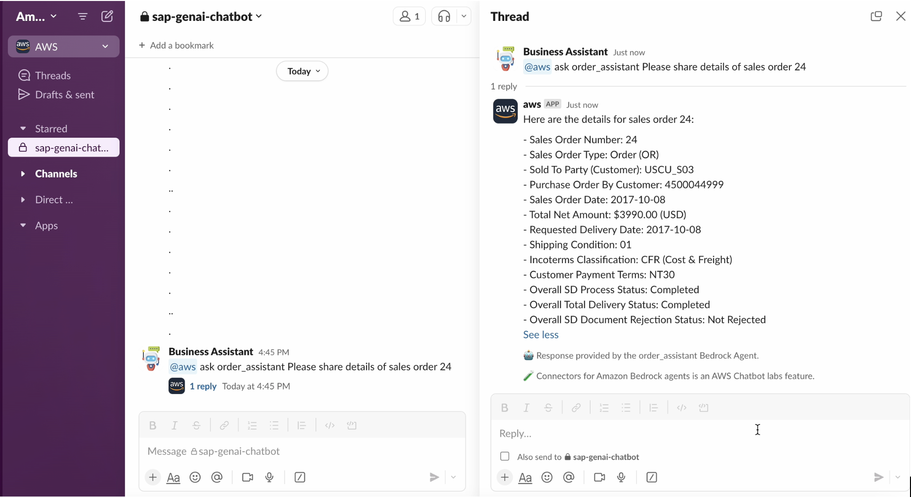
Task: Check 'Also send to sap-genai-chatbot' box
Action: click(505, 457)
